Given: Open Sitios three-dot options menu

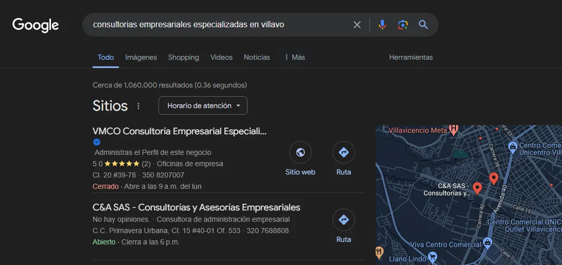Looking at the screenshot, I should coord(138,106).
